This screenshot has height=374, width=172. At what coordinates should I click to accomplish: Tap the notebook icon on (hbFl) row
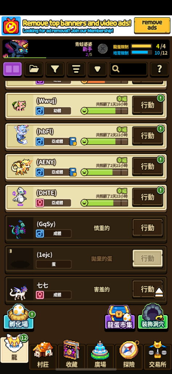point(73,141)
